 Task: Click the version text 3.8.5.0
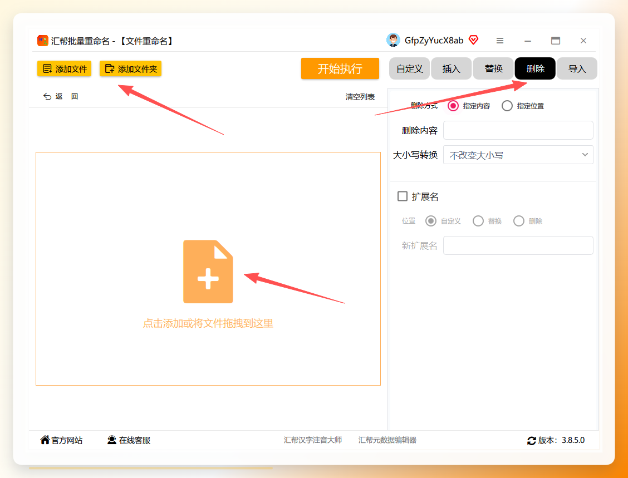click(x=573, y=440)
